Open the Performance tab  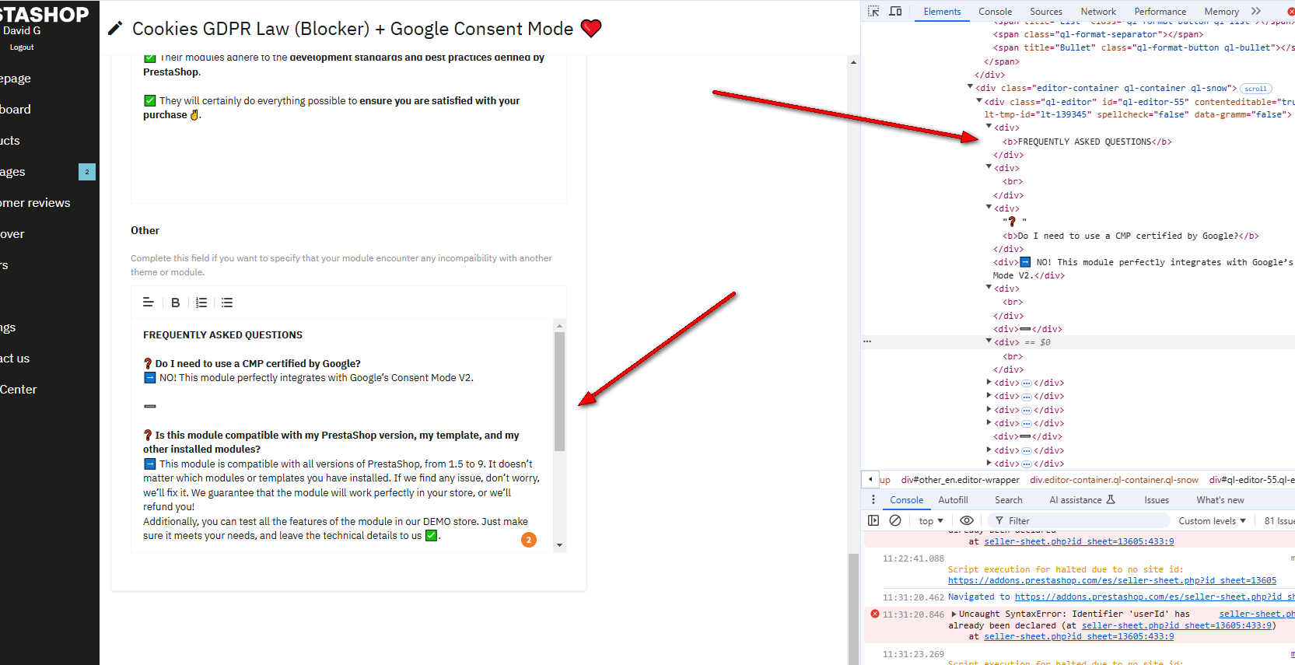point(1160,12)
